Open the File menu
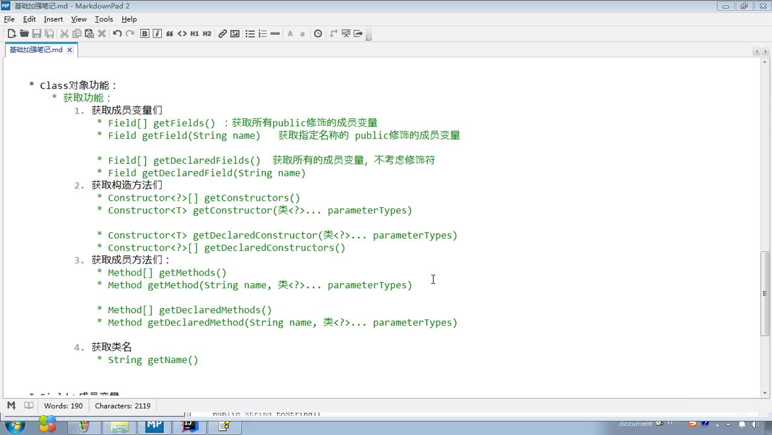772x435 pixels. click(x=9, y=19)
